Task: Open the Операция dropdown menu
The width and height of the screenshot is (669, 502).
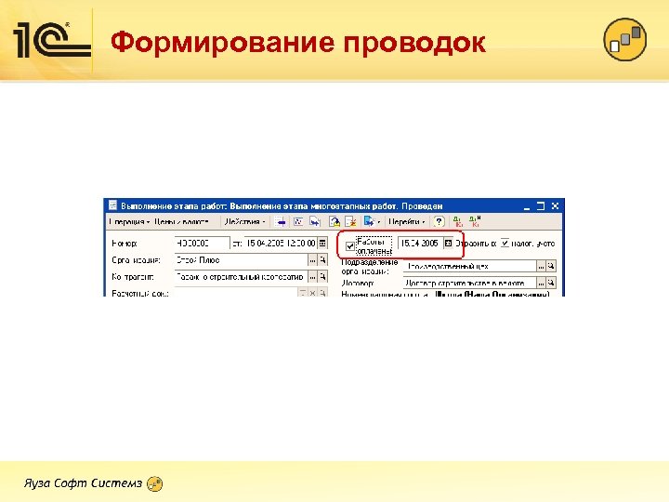Action: pyautogui.click(x=129, y=222)
